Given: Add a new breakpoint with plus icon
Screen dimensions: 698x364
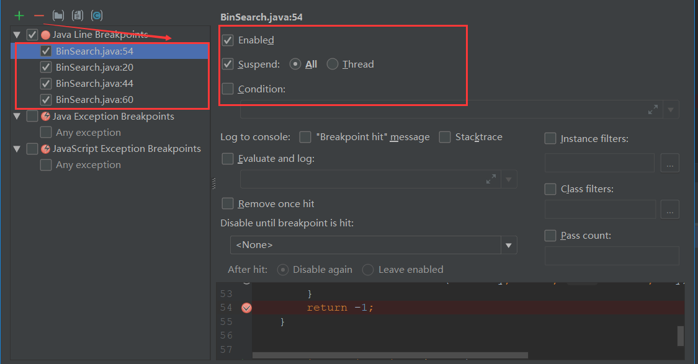Looking at the screenshot, I should [19, 16].
